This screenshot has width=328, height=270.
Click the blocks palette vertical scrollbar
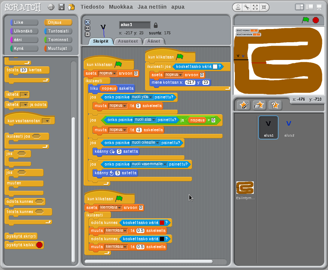(73, 189)
